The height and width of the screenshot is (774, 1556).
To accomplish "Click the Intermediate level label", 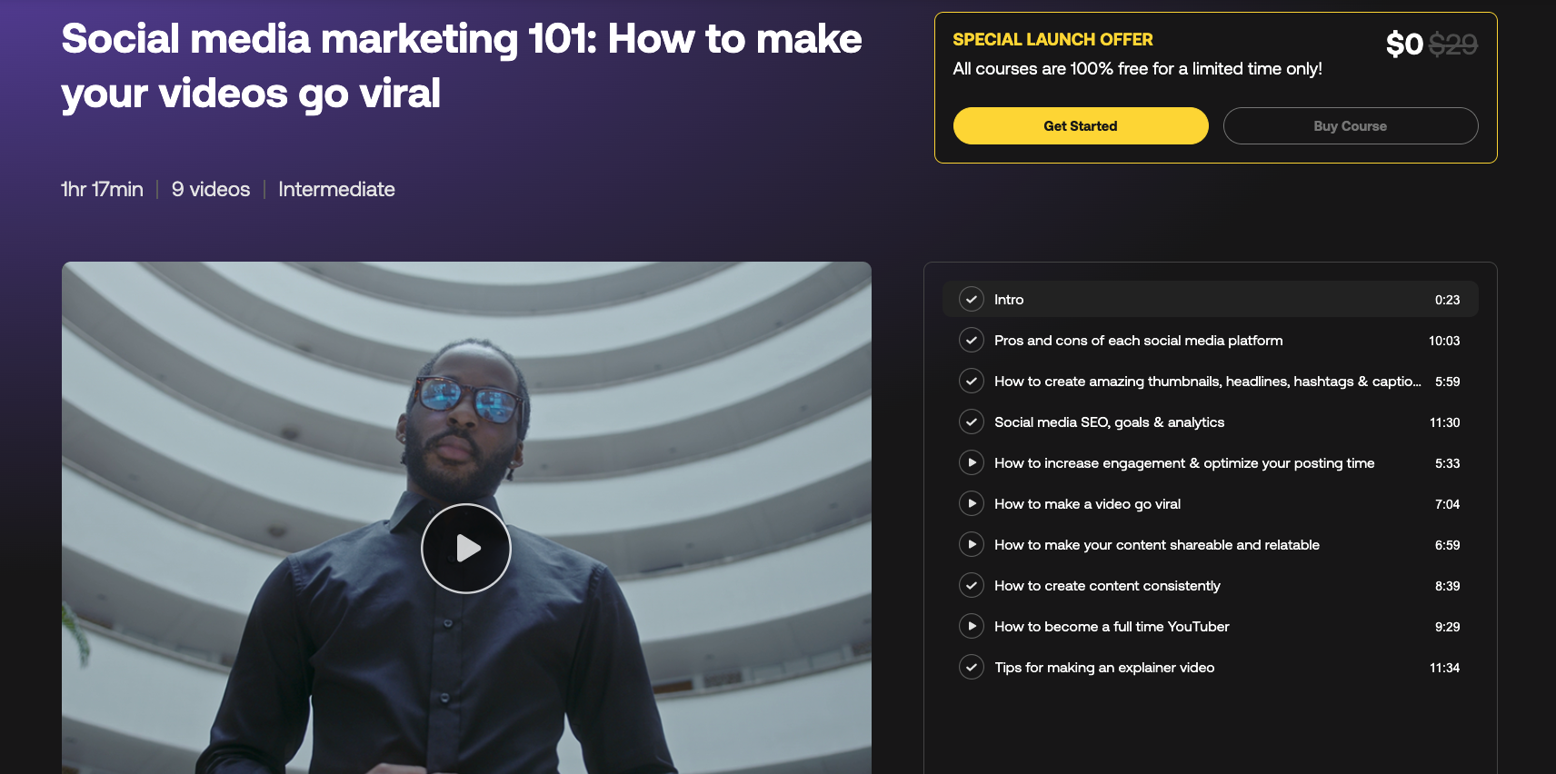I will 336,189.
